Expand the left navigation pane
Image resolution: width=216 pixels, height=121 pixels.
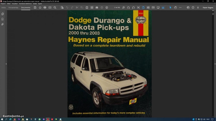tap(6, 64)
